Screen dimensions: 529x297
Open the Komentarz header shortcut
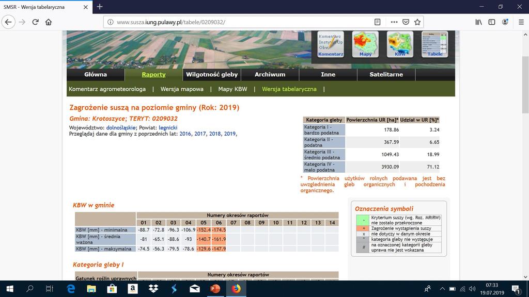331,44
